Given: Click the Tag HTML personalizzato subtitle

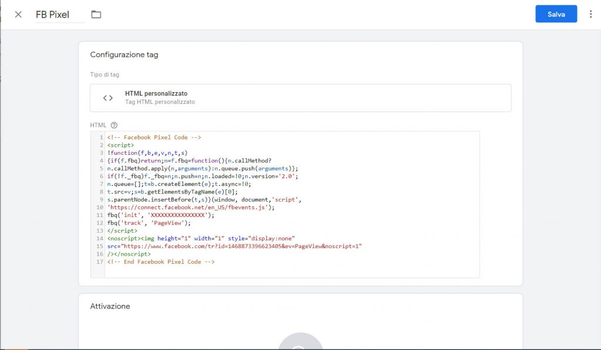Looking at the screenshot, I should pos(160,102).
